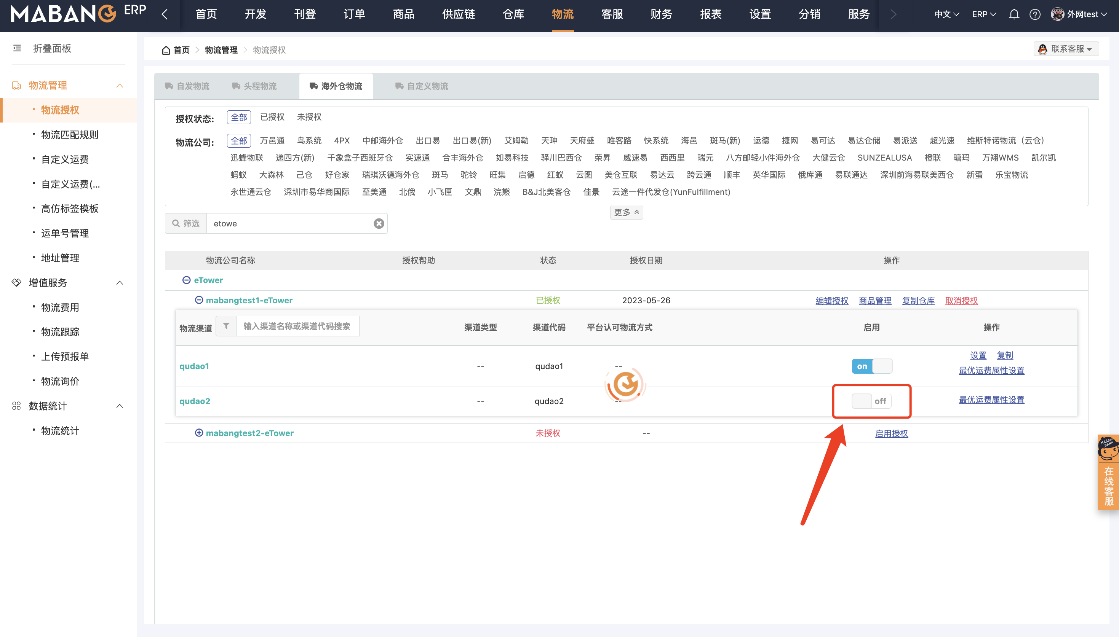Click the 外网test user avatar
This screenshot has height=637, width=1119.
[1057, 14]
